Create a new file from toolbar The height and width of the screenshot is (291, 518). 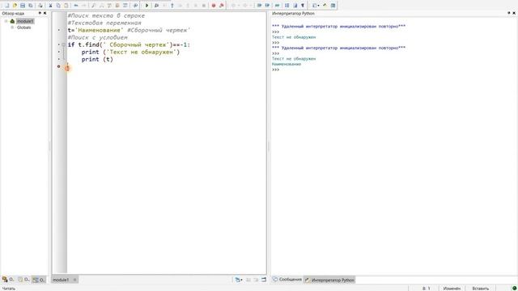tap(6, 6)
